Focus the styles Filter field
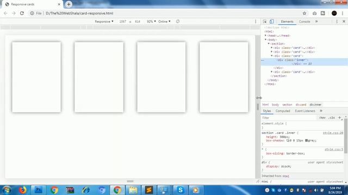Screen dimensions: 348x195 point(289,118)
